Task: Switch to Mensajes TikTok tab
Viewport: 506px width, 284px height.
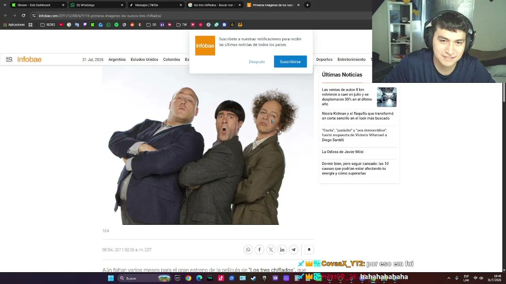Action: (156, 5)
